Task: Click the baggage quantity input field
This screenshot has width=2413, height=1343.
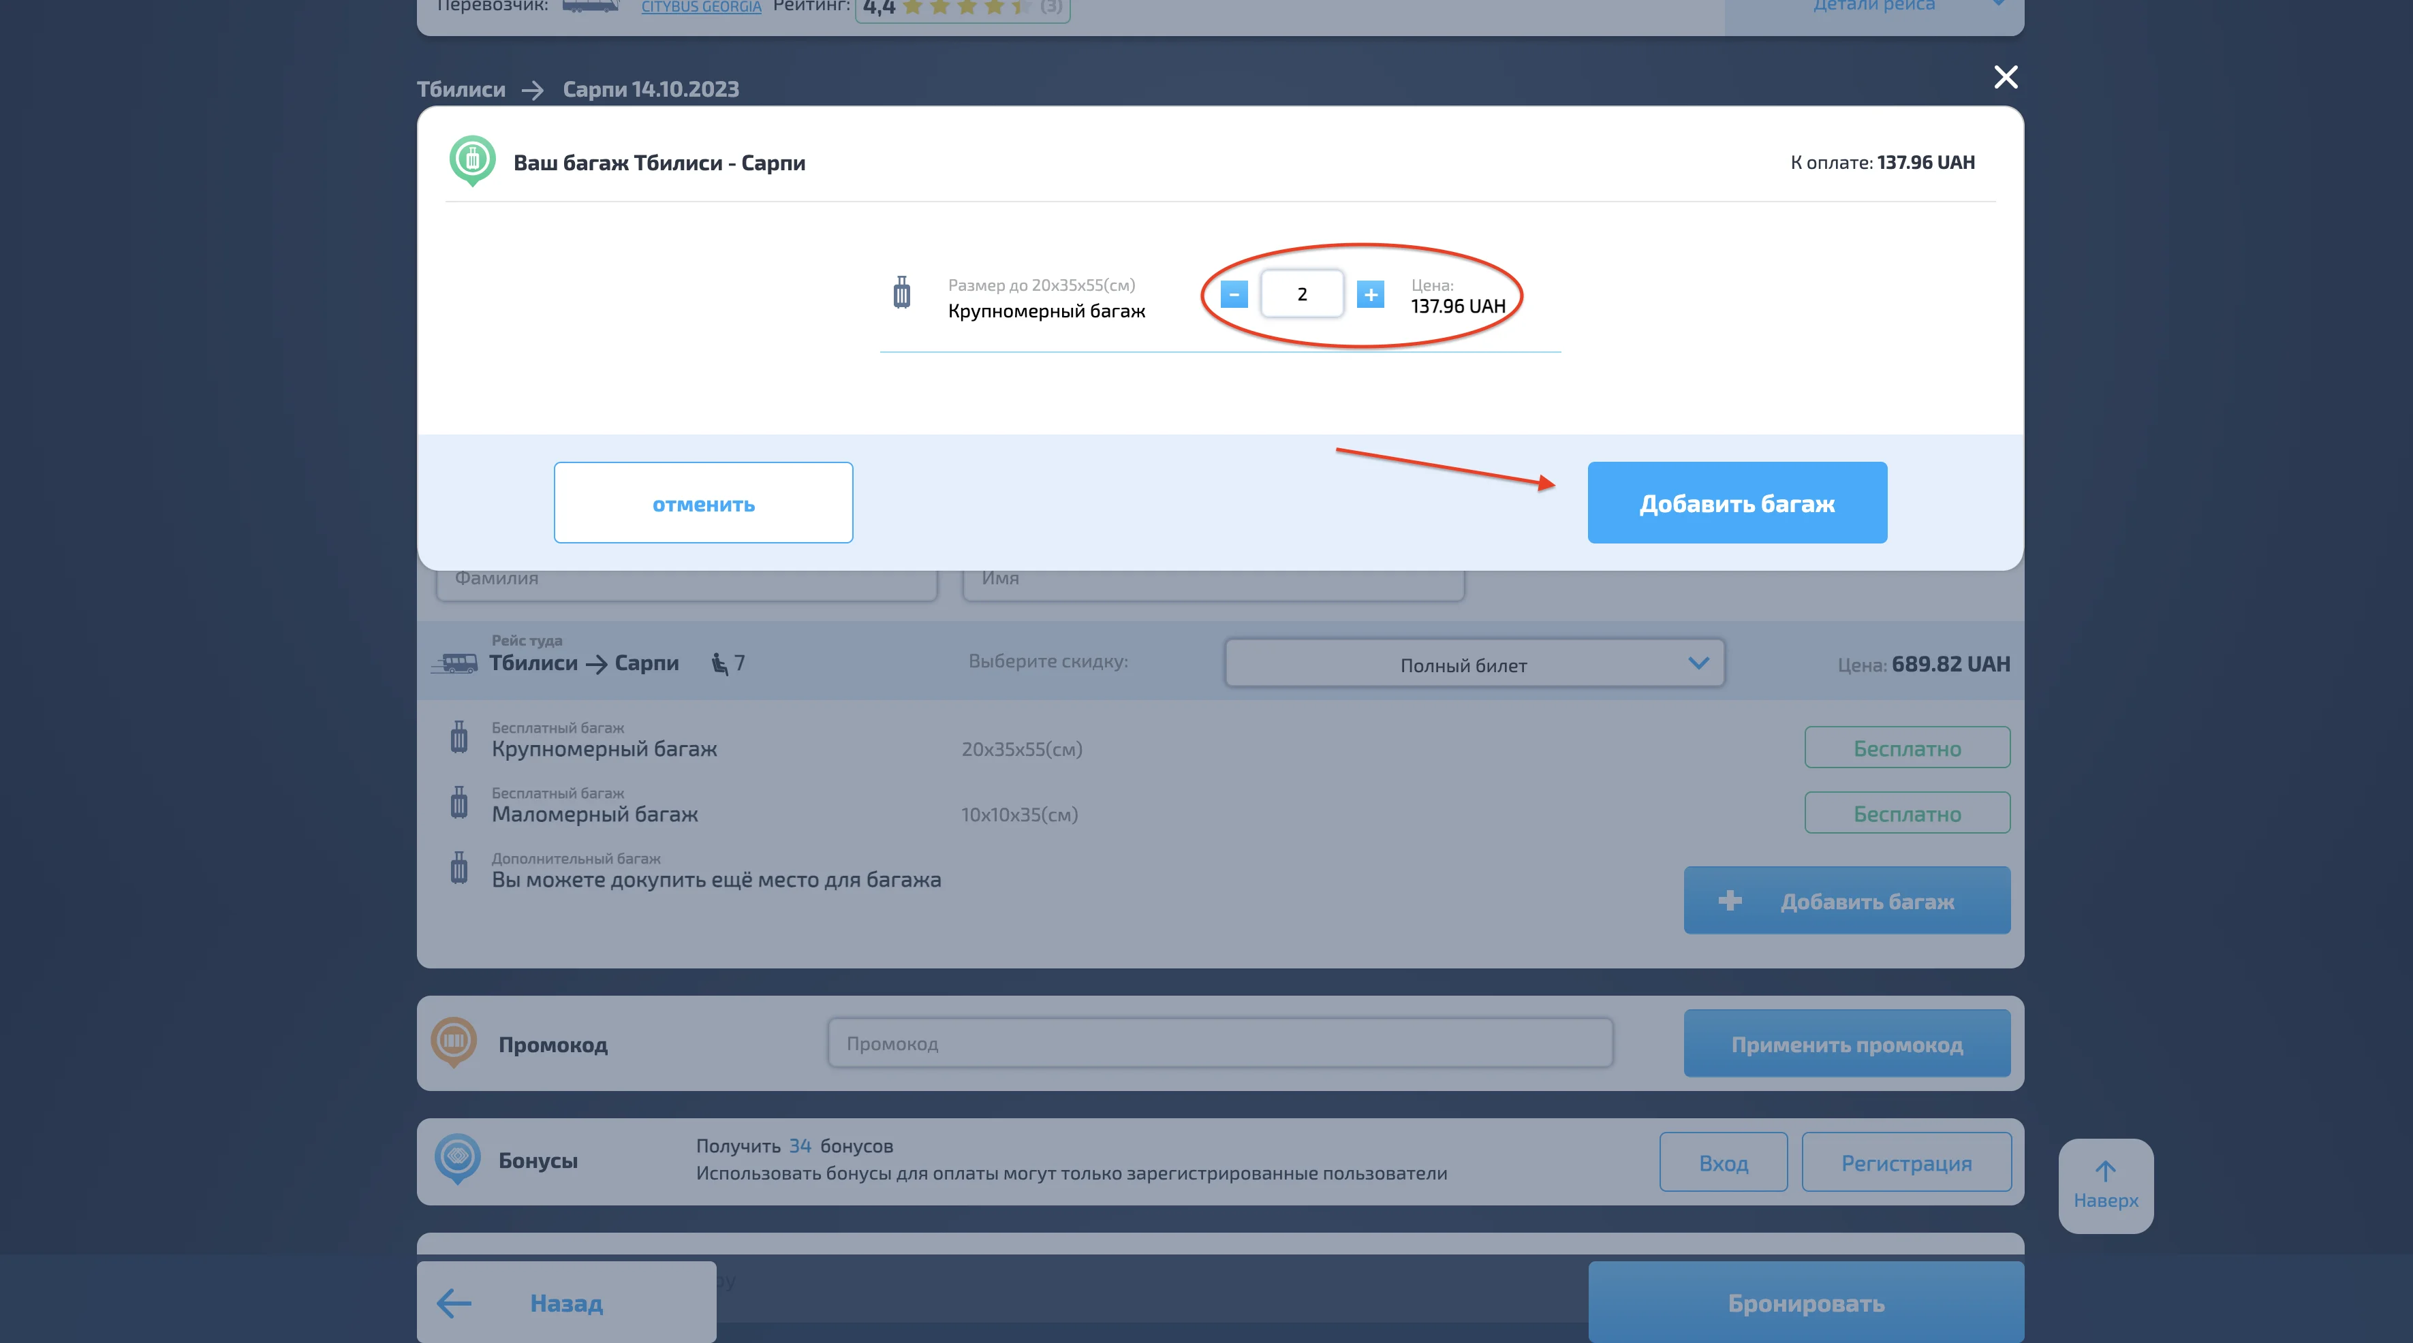Action: click(1301, 294)
